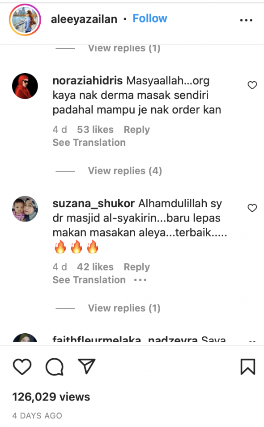264x427 pixels.
Task: Share post via paper plane icon
Action: tap(87, 366)
